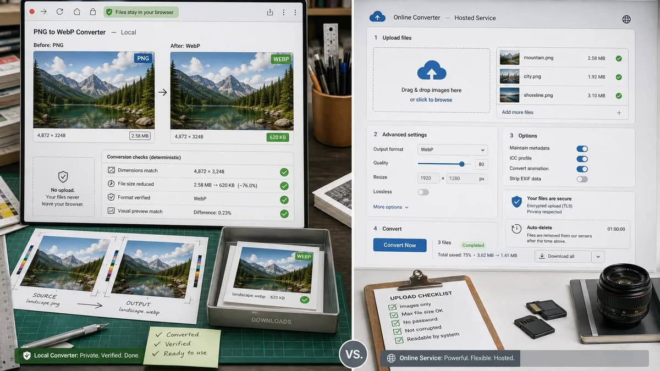The width and height of the screenshot is (660, 371).
Task: Click the plus icon beside Add more files
Action: (619, 113)
